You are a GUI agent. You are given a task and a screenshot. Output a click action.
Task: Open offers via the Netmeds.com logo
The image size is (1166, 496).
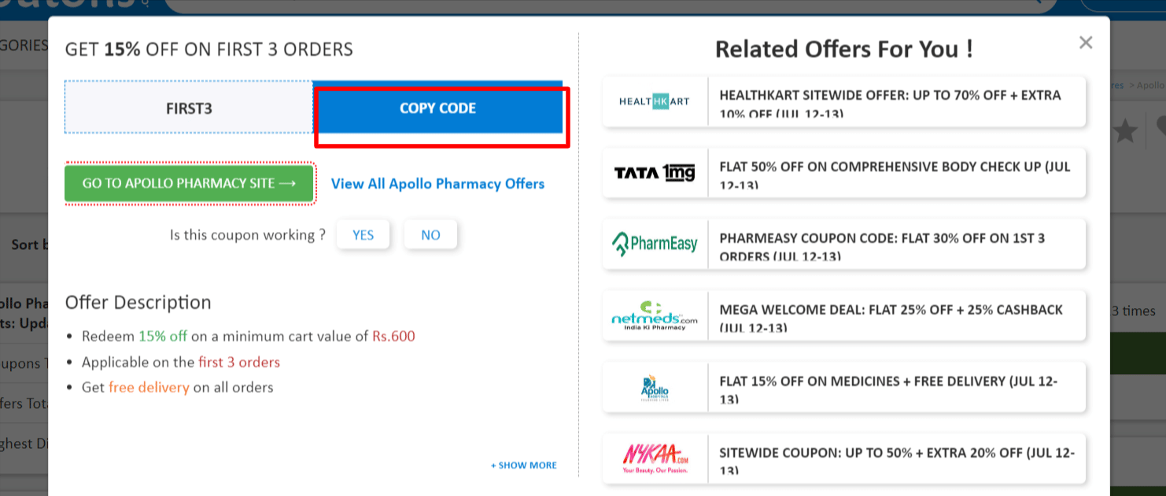click(654, 315)
